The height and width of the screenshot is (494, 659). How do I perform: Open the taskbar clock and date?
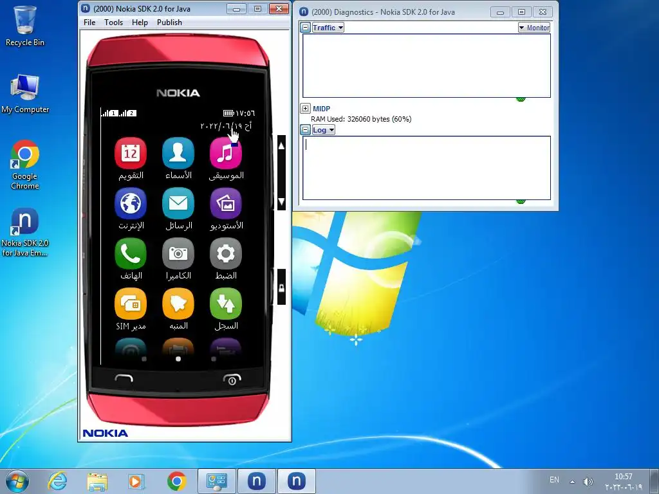click(624, 481)
